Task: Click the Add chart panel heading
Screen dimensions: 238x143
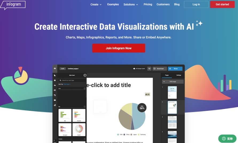Action: click(72, 75)
